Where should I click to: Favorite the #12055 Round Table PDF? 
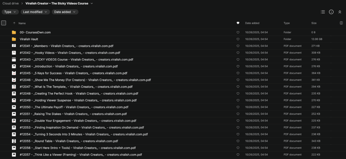coord(238,141)
